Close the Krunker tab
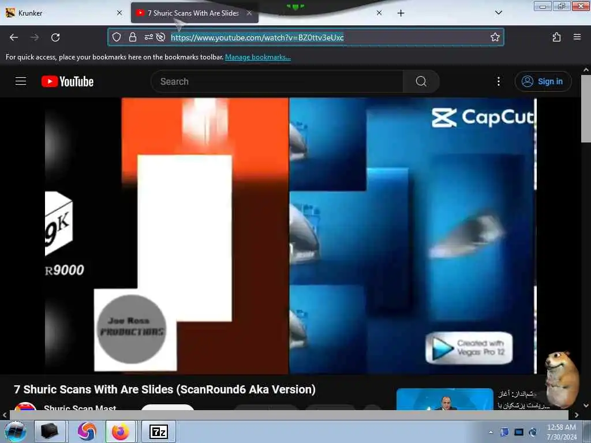 click(x=119, y=13)
